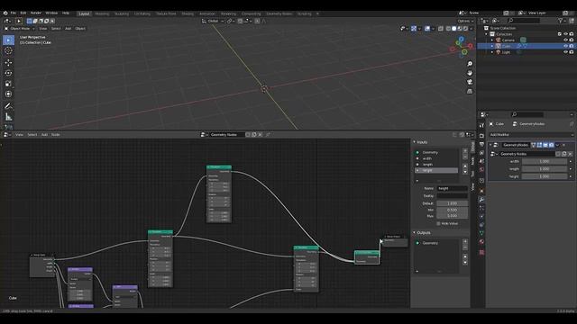Viewport: 577px width, 324px height.
Task: Toggle Hide Value checkbox for height input
Action: tap(438, 223)
